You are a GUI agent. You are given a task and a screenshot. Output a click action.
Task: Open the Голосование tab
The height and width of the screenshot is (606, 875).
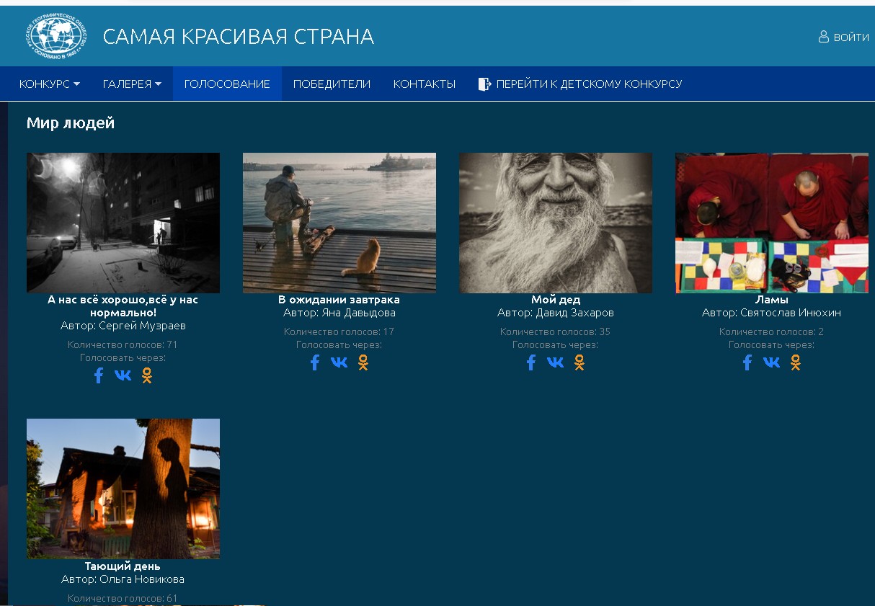(227, 84)
